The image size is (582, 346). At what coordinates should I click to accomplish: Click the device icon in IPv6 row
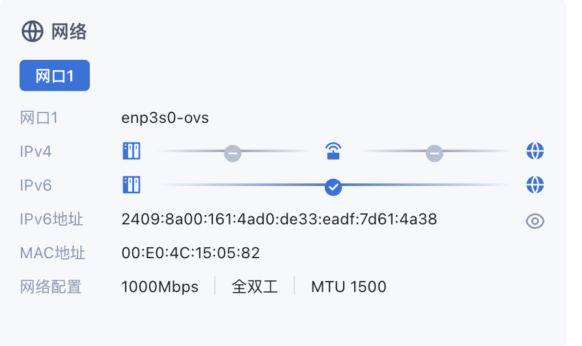click(132, 185)
